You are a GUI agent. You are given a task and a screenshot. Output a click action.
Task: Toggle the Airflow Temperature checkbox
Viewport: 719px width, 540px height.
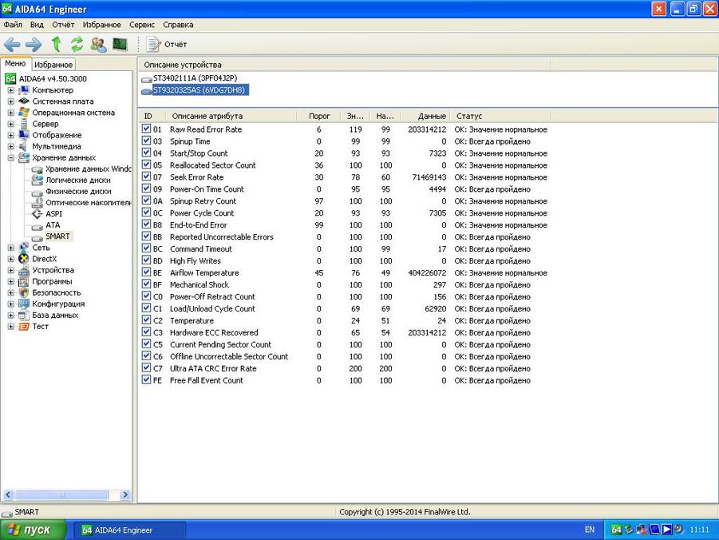(146, 272)
